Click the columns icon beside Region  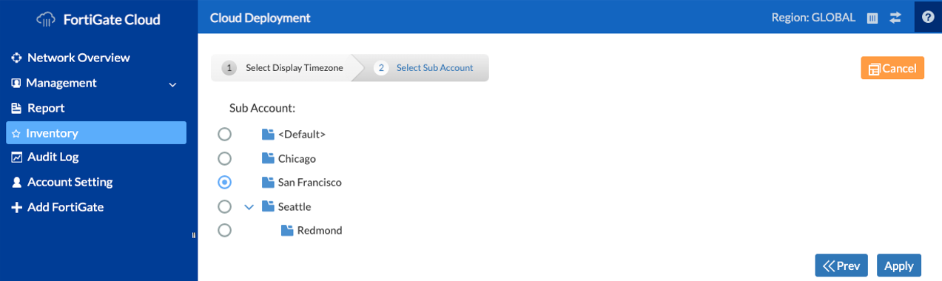pyautogui.click(x=872, y=18)
